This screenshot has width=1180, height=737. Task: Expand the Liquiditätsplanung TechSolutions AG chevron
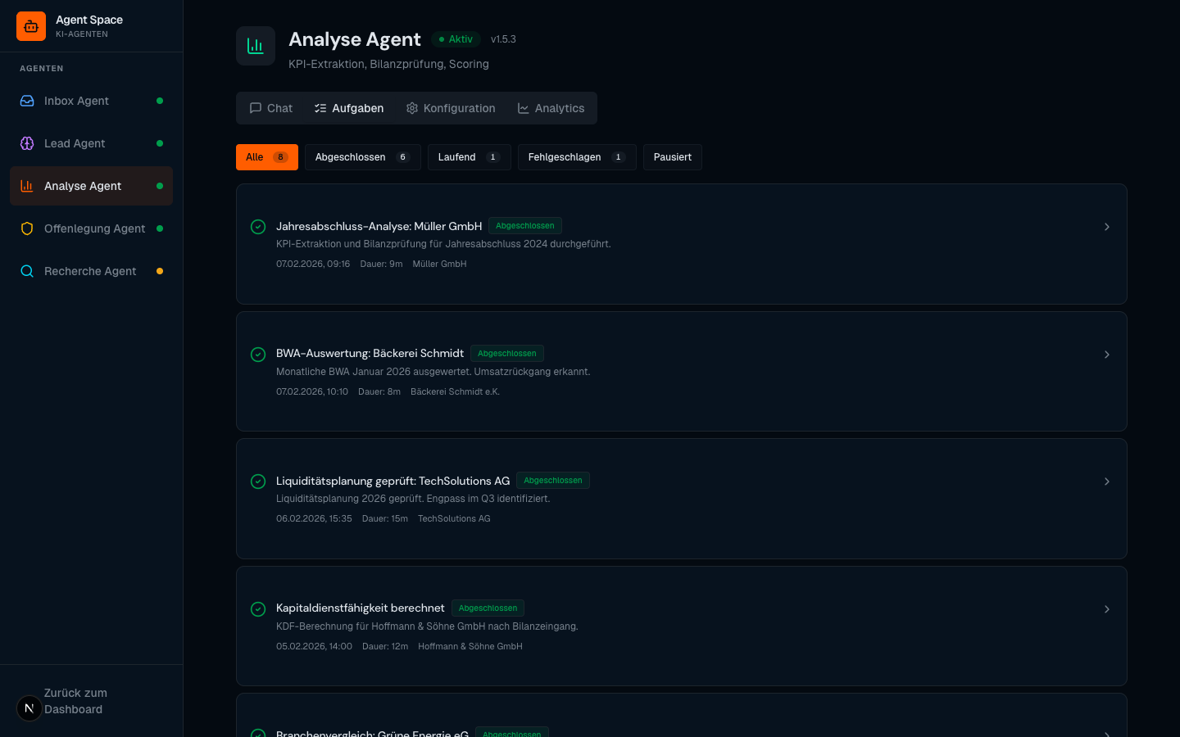(1106, 482)
